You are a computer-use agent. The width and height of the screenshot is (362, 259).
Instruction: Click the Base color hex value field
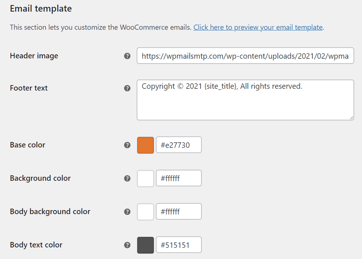[179, 145]
